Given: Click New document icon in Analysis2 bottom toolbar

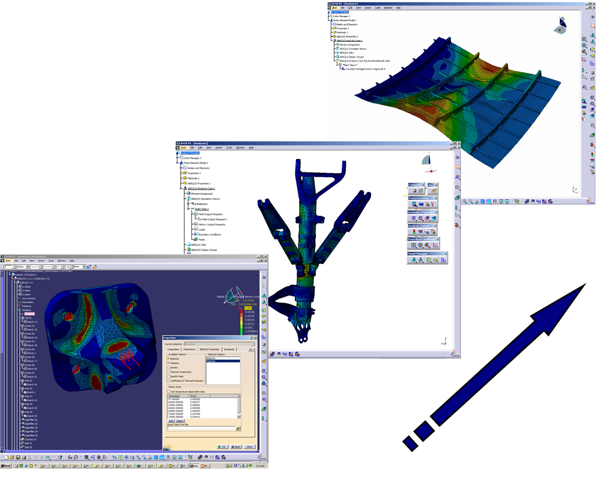Looking at the screenshot, I should click(6, 457).
